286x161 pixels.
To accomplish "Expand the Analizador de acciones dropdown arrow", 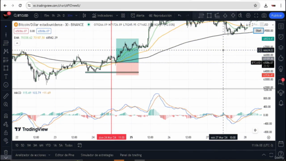I will (x=49, y=155).
